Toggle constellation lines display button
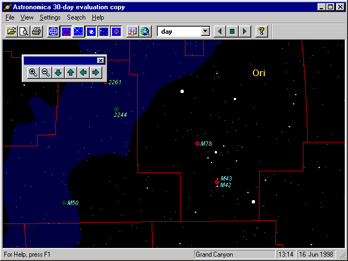348x261 pixels. click(78, 32)
